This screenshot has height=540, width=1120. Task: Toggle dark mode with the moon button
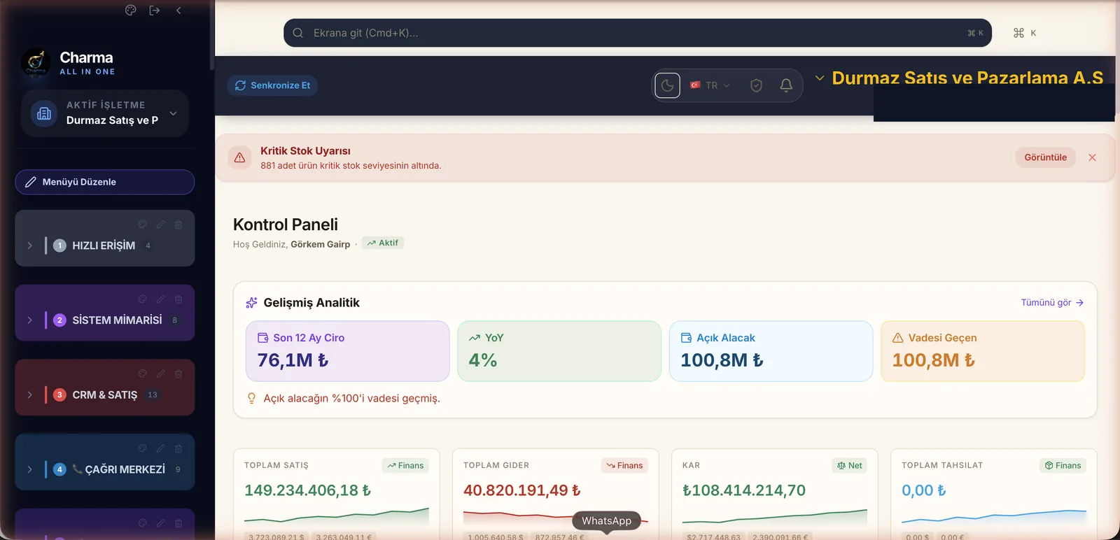coord(667,85)
